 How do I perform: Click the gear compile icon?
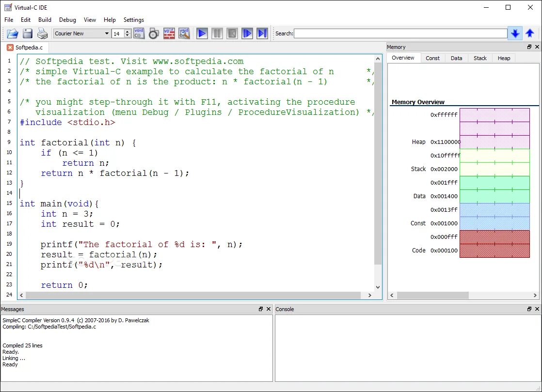click(x=154, y=33)
